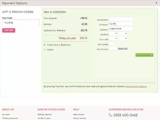Open the Valid From year dropdown

pos(123,34)
